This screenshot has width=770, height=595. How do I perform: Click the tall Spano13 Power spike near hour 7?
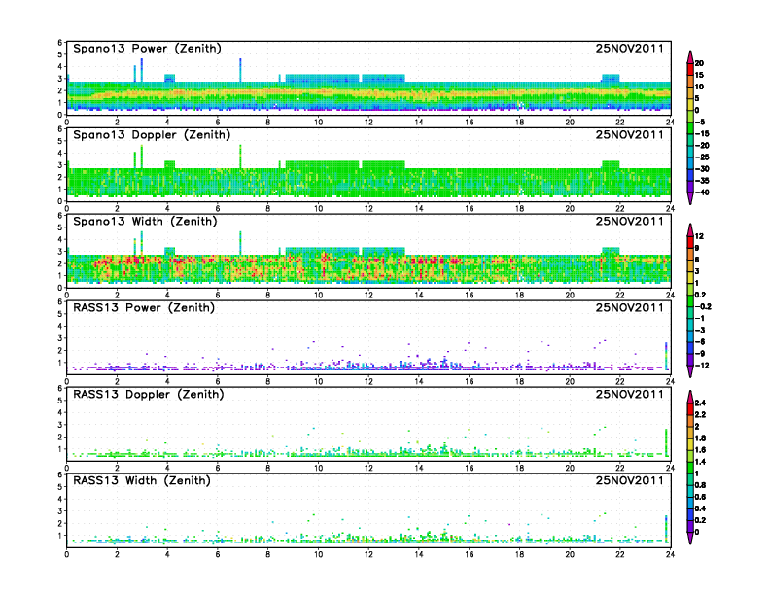pyautogui.click(x=241, y=70)
